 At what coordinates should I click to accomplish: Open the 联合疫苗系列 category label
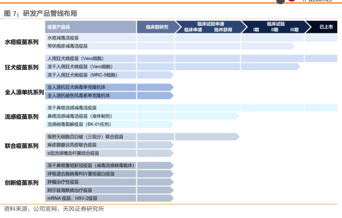(21, 146)
